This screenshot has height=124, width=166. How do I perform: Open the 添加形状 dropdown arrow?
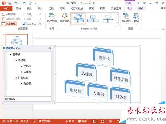tap(18, 14)
